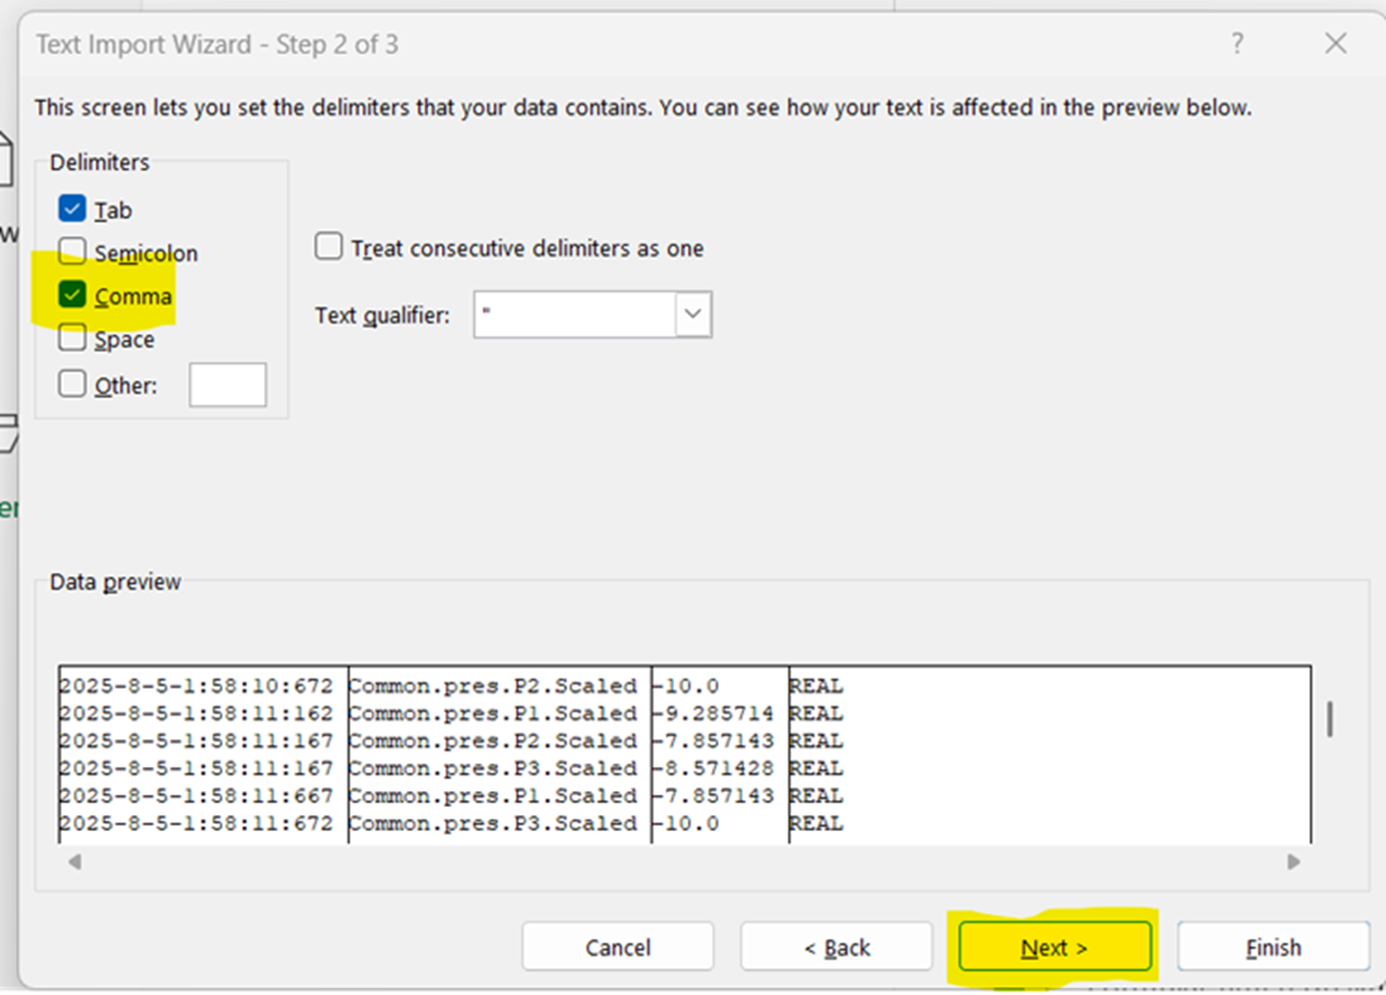Enable the Space delimiter checkbox
This screenshot has width=1386, height=995.
click(73, 338)
